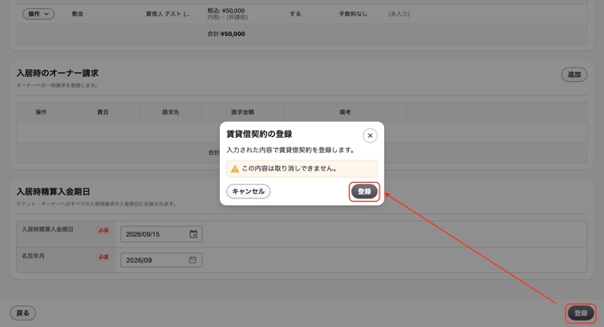The width and height of the screenshot is (604, 327).
Task: Focus the 2026/09/15 date input field
Action: tap(161, 234)
